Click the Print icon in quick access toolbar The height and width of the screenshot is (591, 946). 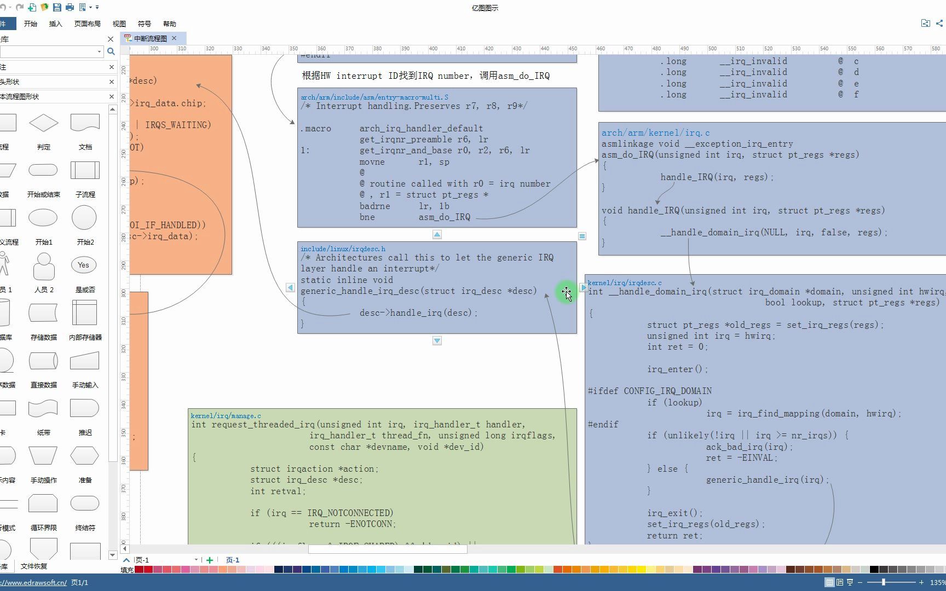(70, 8)
